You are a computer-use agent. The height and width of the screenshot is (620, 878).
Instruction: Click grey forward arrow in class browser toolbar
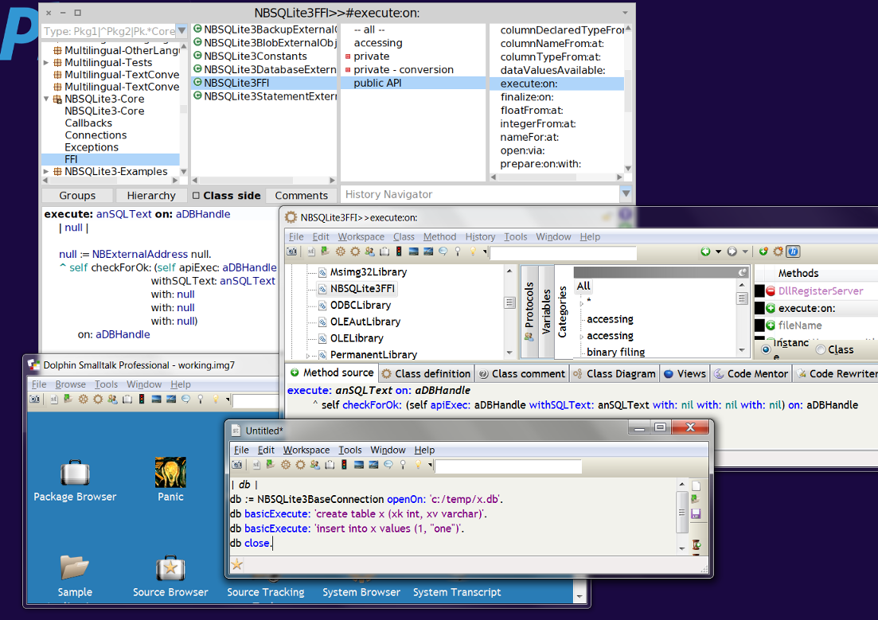(x=732, y=252)
